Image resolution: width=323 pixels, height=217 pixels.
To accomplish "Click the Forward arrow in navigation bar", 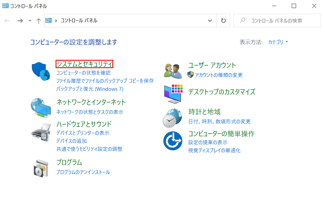I will pos(20,21).
